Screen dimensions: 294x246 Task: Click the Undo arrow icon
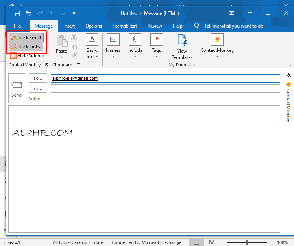[x=29, y=13]
